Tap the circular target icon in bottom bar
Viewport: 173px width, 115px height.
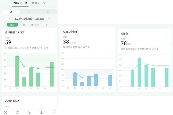[17, 112]
